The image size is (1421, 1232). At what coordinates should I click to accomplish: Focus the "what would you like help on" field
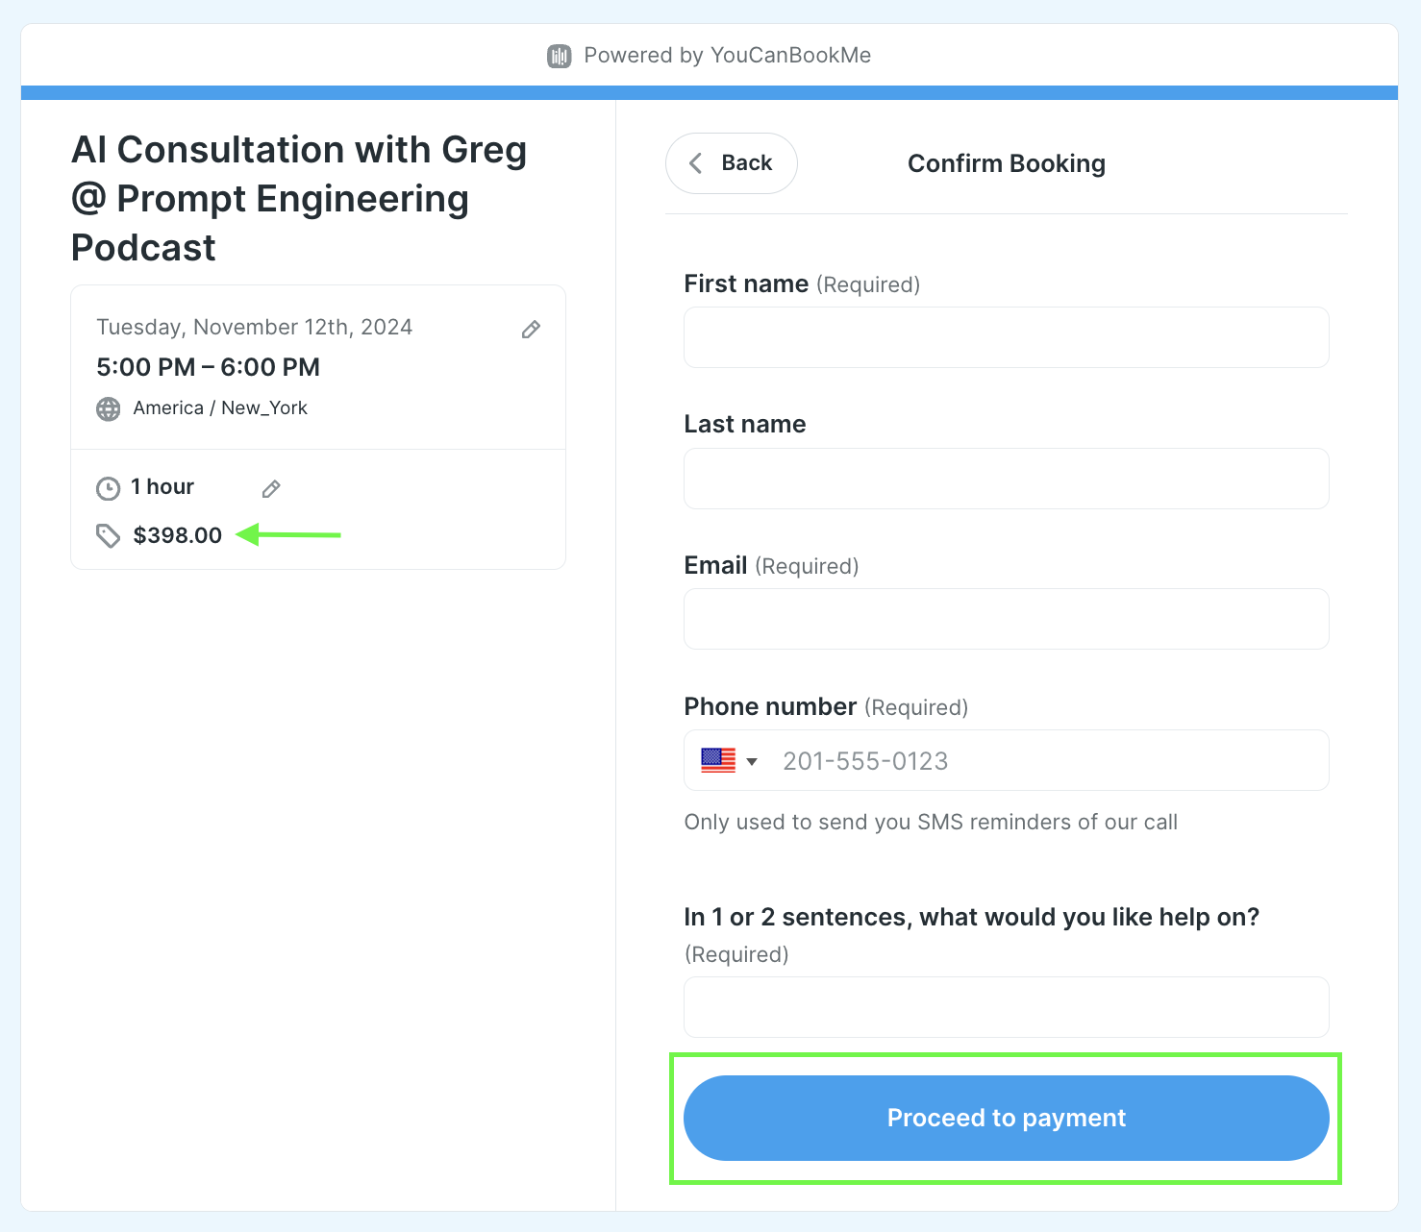(1006, 1007)
